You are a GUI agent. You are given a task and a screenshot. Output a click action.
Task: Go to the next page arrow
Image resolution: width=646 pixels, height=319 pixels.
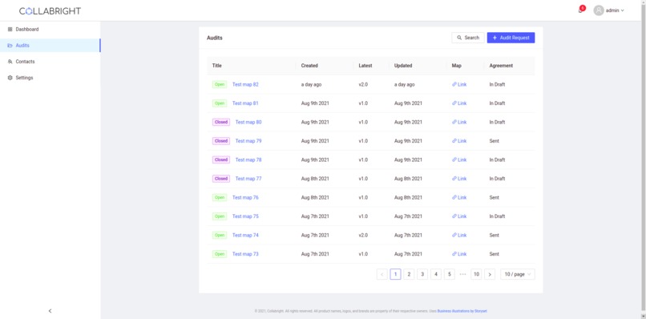[490, 274]
